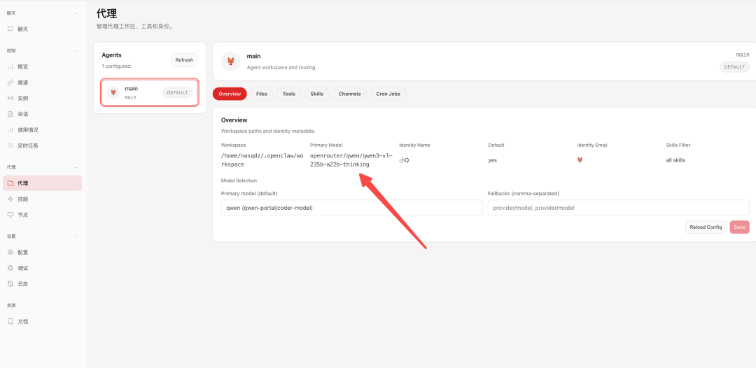Collapse the 设置 section in sidebar
The height and width of the screenshot is (368, 756).
pos(77,236)
